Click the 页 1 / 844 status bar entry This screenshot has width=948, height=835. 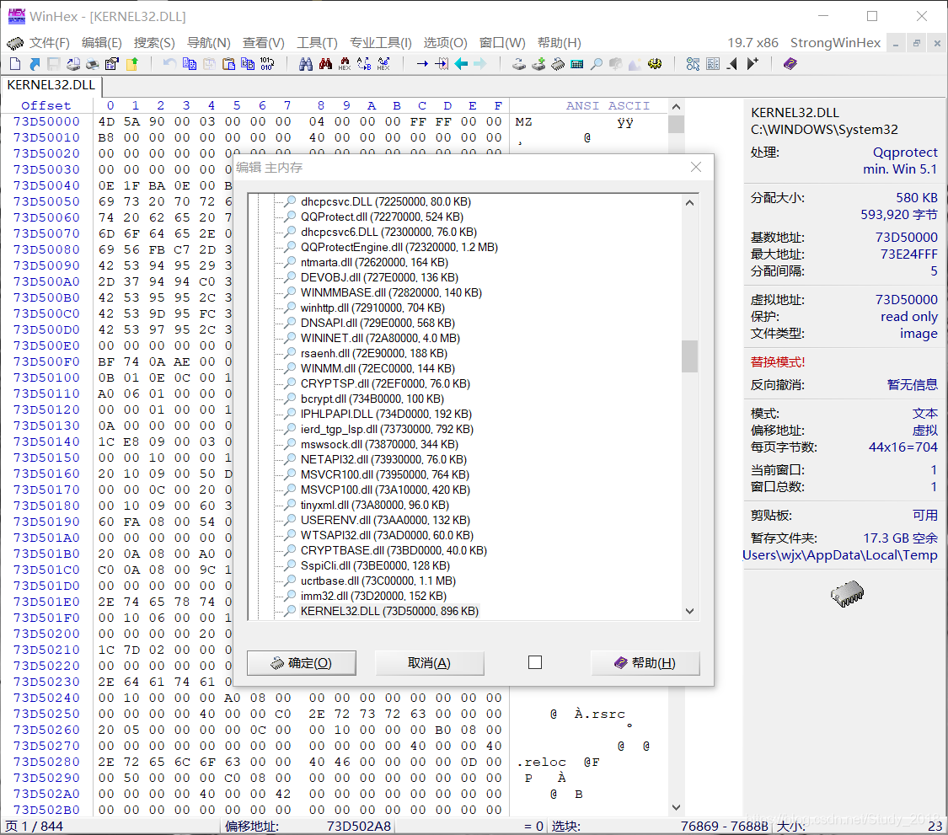[x=34, y=826]
